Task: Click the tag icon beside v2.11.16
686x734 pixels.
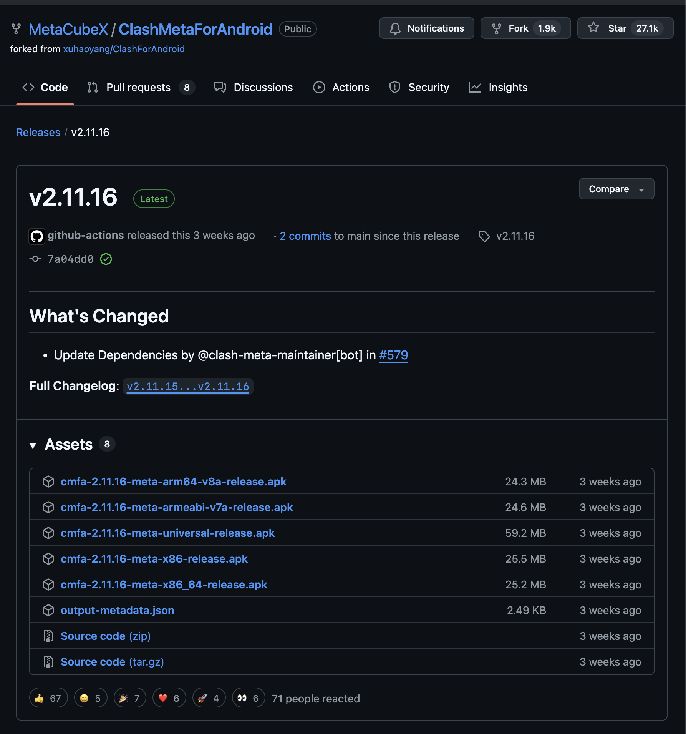Action: coord(484,236)
